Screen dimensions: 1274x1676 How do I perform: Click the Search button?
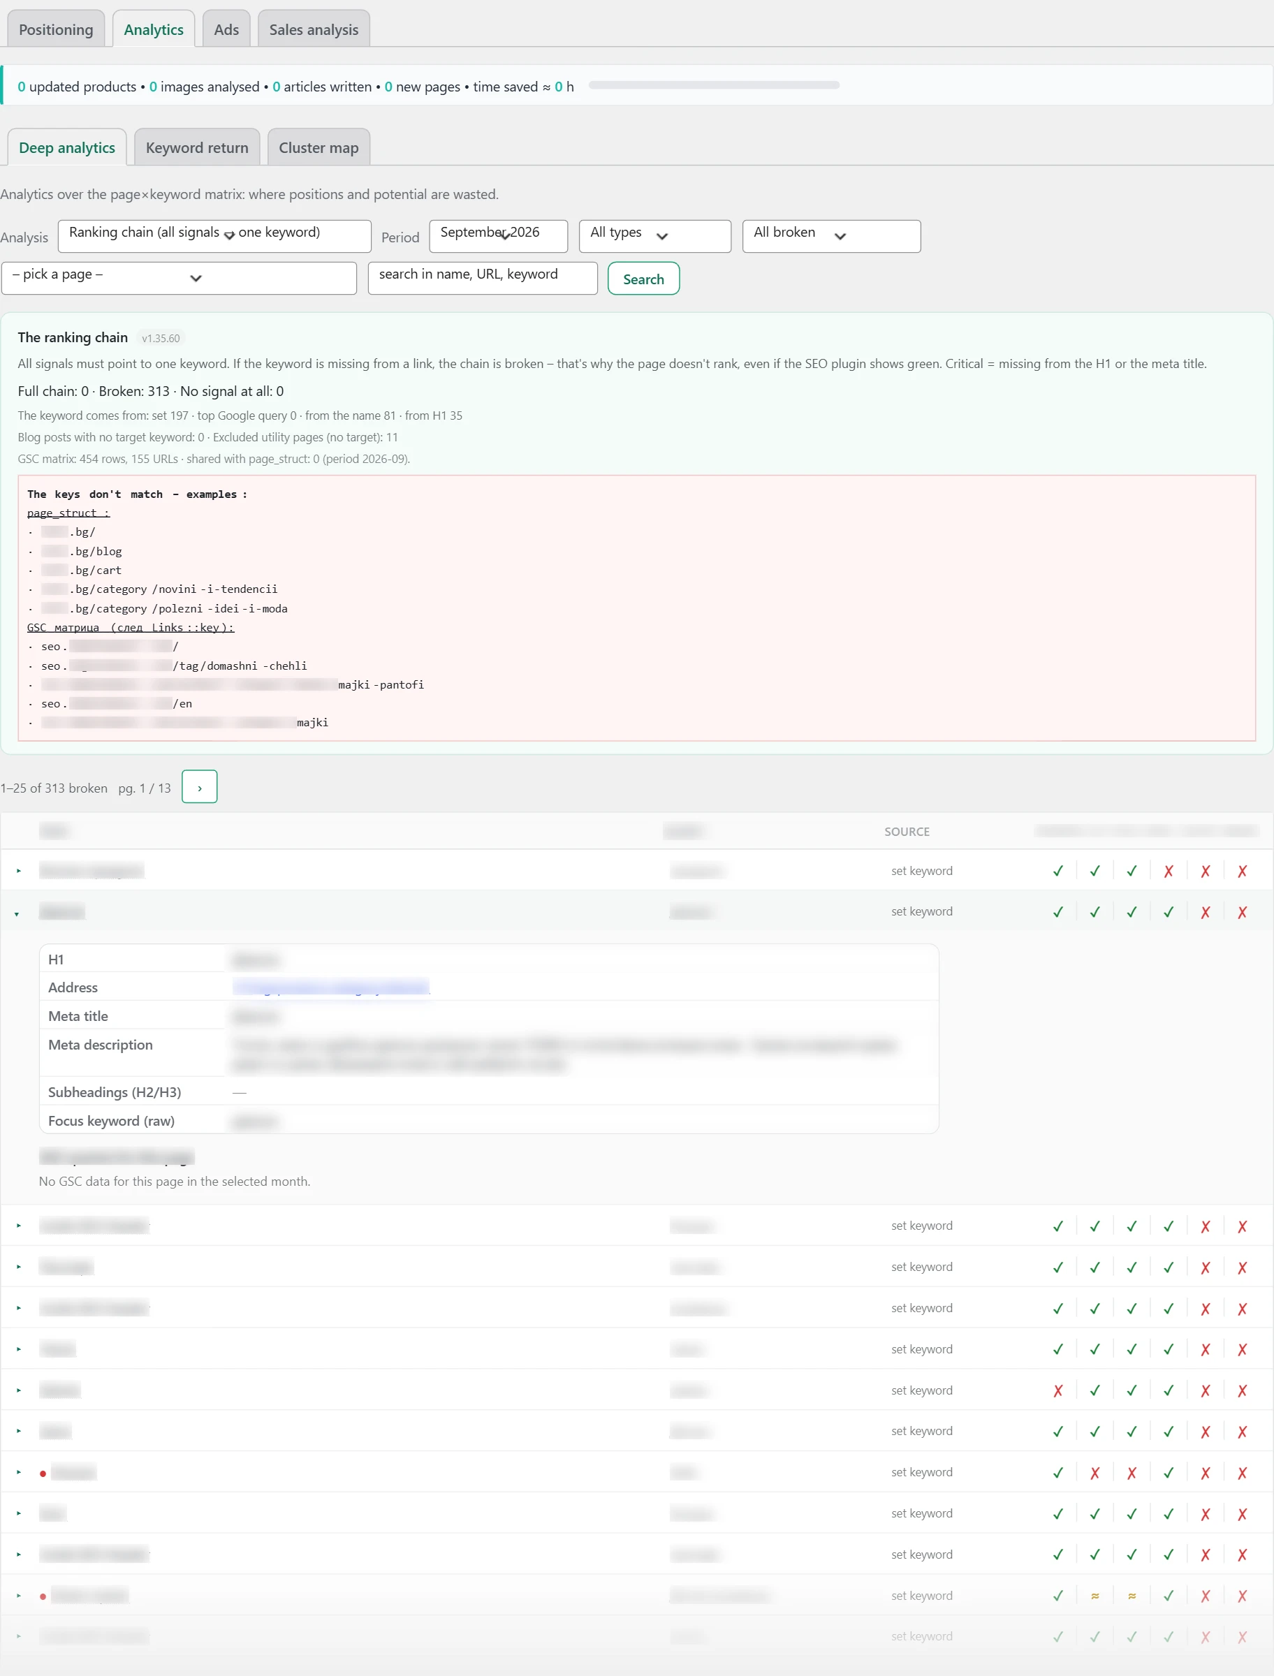(643, 278)
